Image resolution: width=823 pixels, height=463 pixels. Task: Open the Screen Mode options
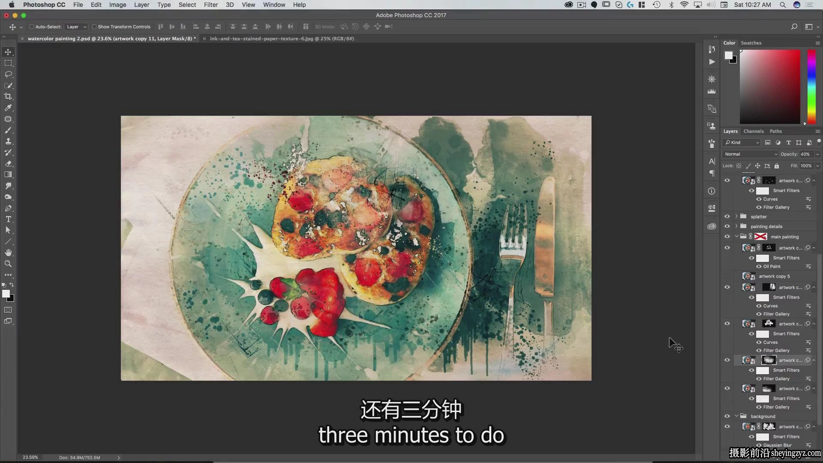click(8, 321)
